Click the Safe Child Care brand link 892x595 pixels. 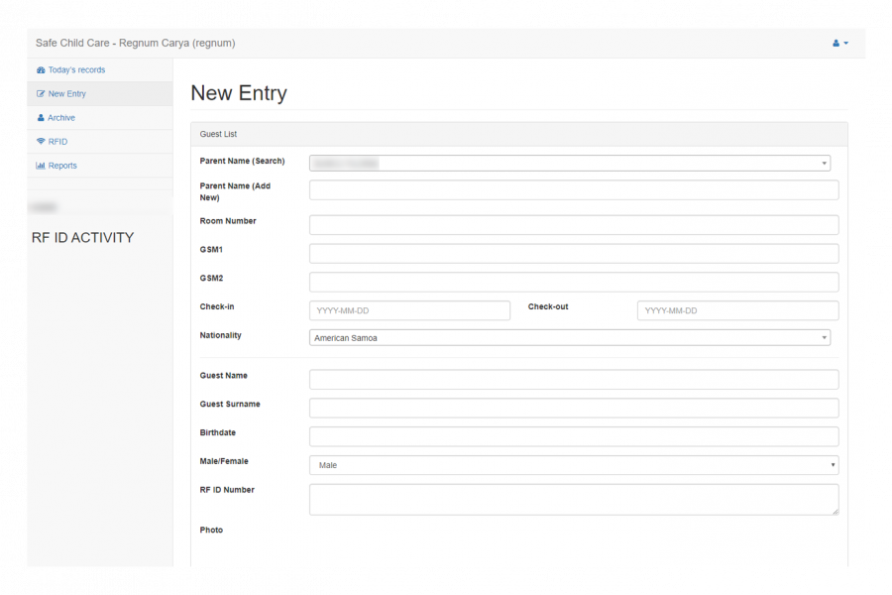pyautogui.click(x=135, y=44)
